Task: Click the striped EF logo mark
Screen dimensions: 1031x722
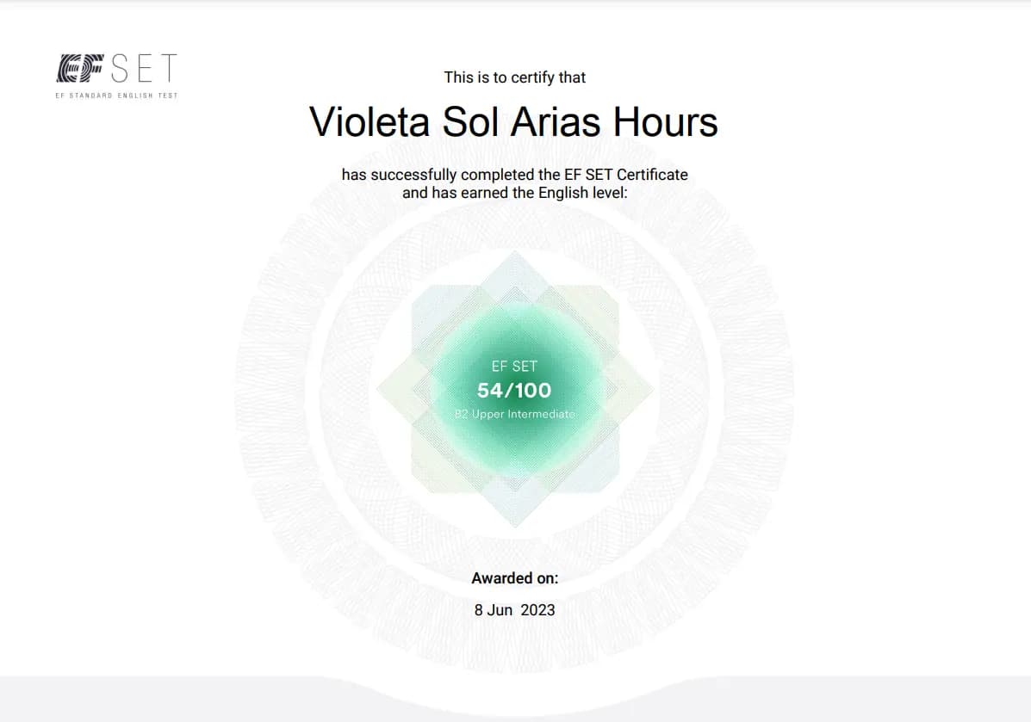Action: pyautogui.click(x=80, y=68)
